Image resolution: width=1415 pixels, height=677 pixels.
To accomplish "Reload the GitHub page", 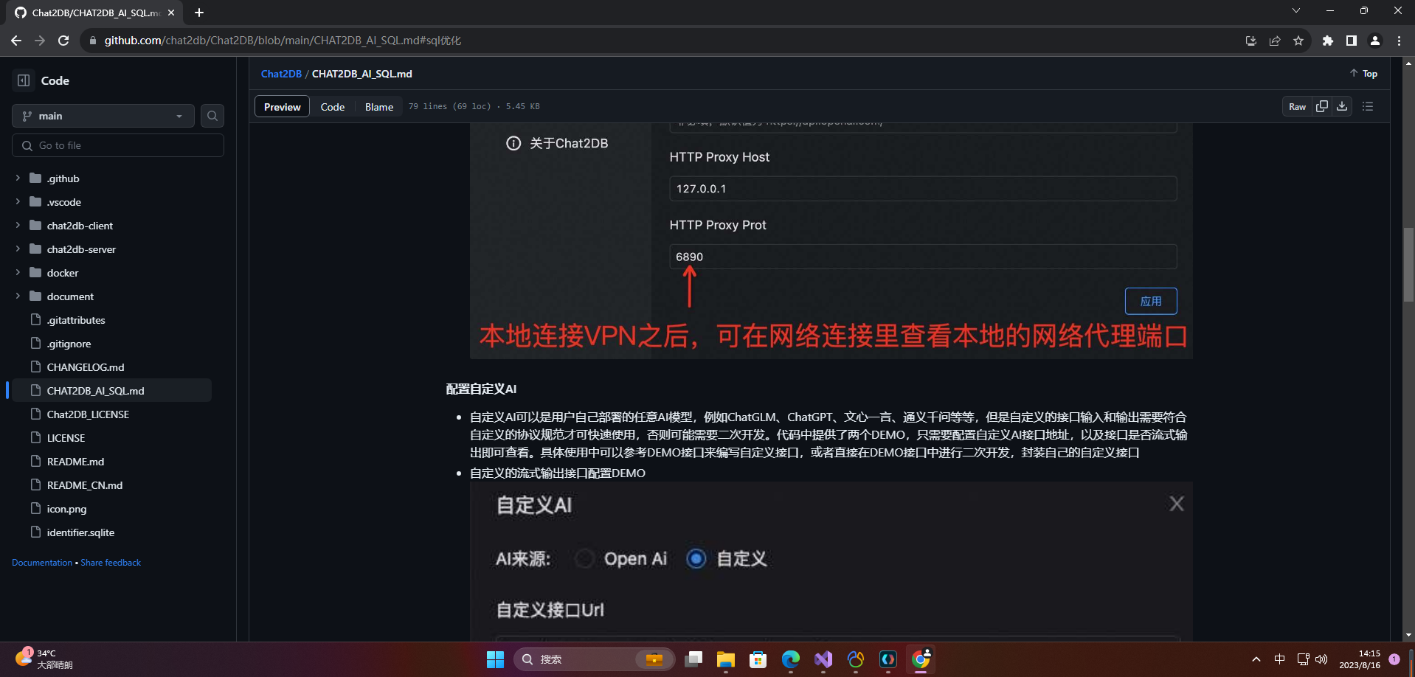I will [63, 41].
